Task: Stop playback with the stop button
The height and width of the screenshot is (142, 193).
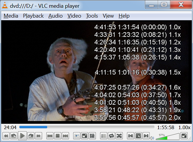Action: coord(58,136)
